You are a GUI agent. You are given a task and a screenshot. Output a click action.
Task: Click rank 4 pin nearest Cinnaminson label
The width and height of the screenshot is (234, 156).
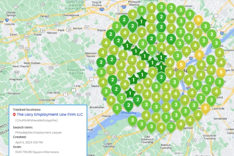click(x=220, y=53)
